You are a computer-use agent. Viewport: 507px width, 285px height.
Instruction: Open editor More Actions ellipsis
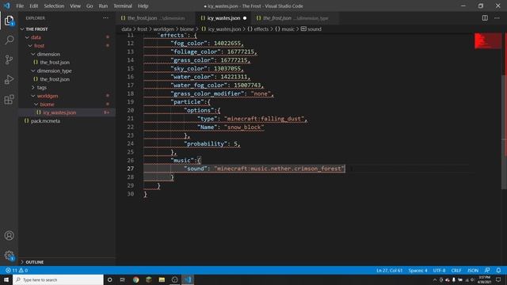(x=497, y=18)
